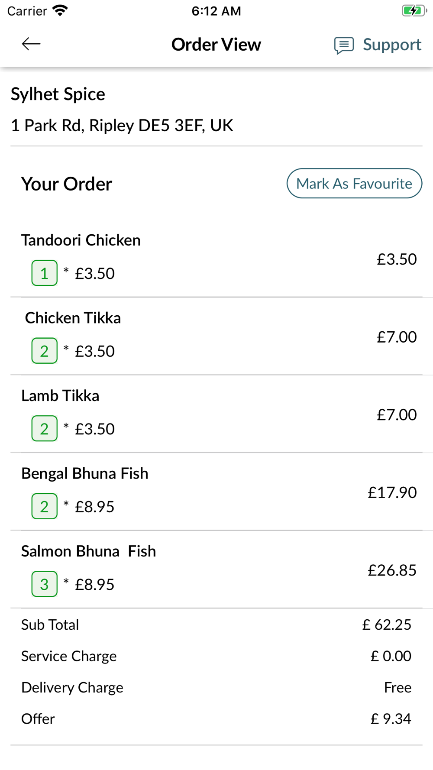Open the Salmon Bhuna Fish order item

pyautogui.click(x=216, y=569)
